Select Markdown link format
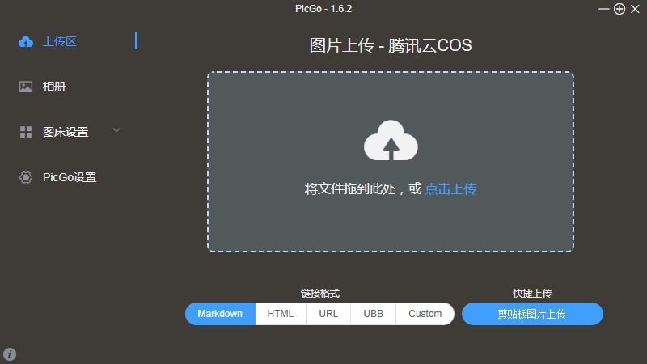The height and width of the screenshot is (364, 647). 220,314
